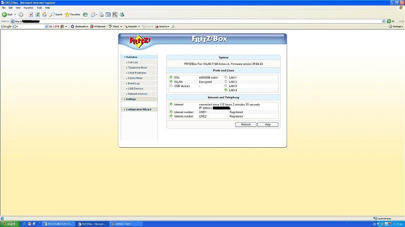The height and width of the screenshot is (227, 405).
Task: Open the Favorites menu in menu bar
Action: point(28,8)
